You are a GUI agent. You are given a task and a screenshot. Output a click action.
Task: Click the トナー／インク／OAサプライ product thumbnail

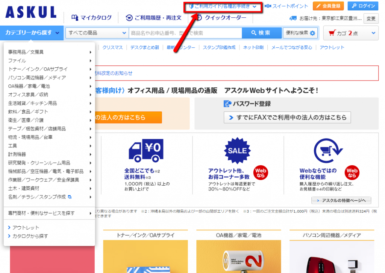point(146,256)
